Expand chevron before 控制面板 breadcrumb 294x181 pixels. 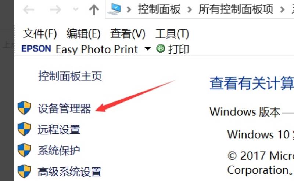pyautogui.click(x=129, y=10)
